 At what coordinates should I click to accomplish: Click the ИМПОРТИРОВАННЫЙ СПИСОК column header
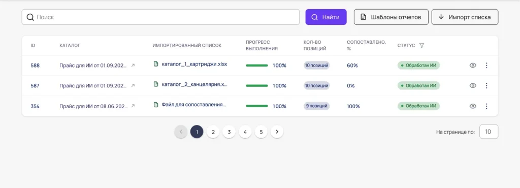coord(187,45)
